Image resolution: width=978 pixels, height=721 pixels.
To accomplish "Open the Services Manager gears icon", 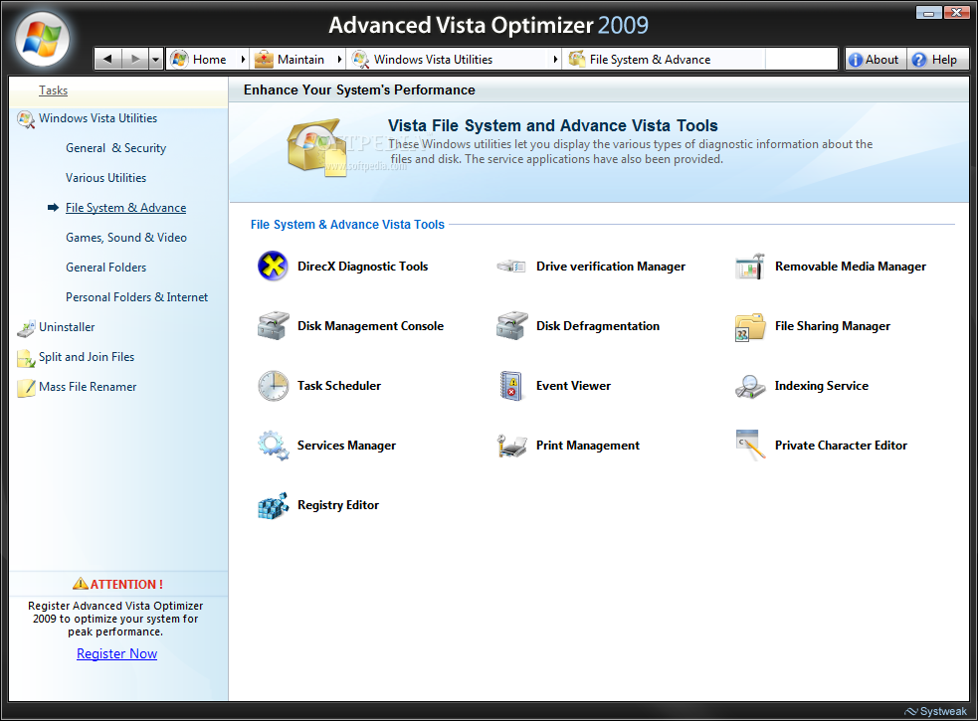I will coord(273,446).
